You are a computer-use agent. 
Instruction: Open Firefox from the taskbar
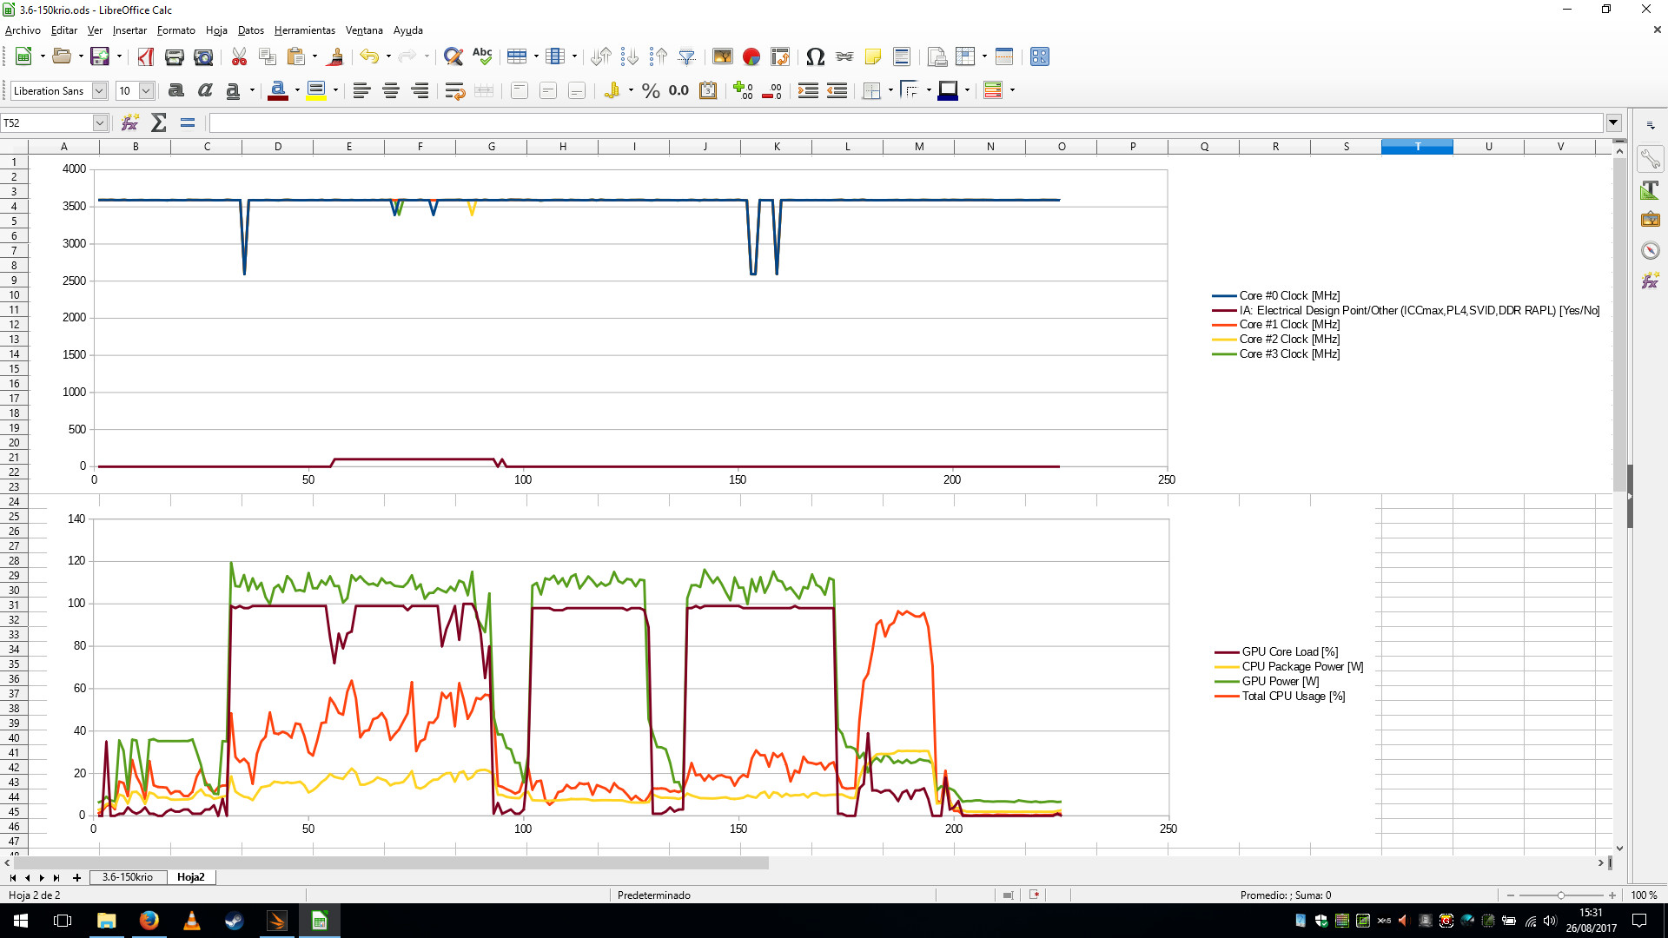(x=149, y=921)
